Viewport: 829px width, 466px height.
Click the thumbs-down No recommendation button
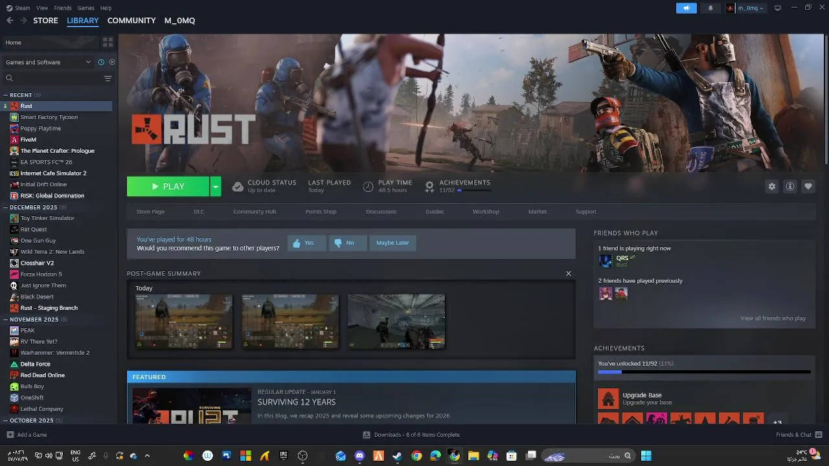click(x=347, y=243)
